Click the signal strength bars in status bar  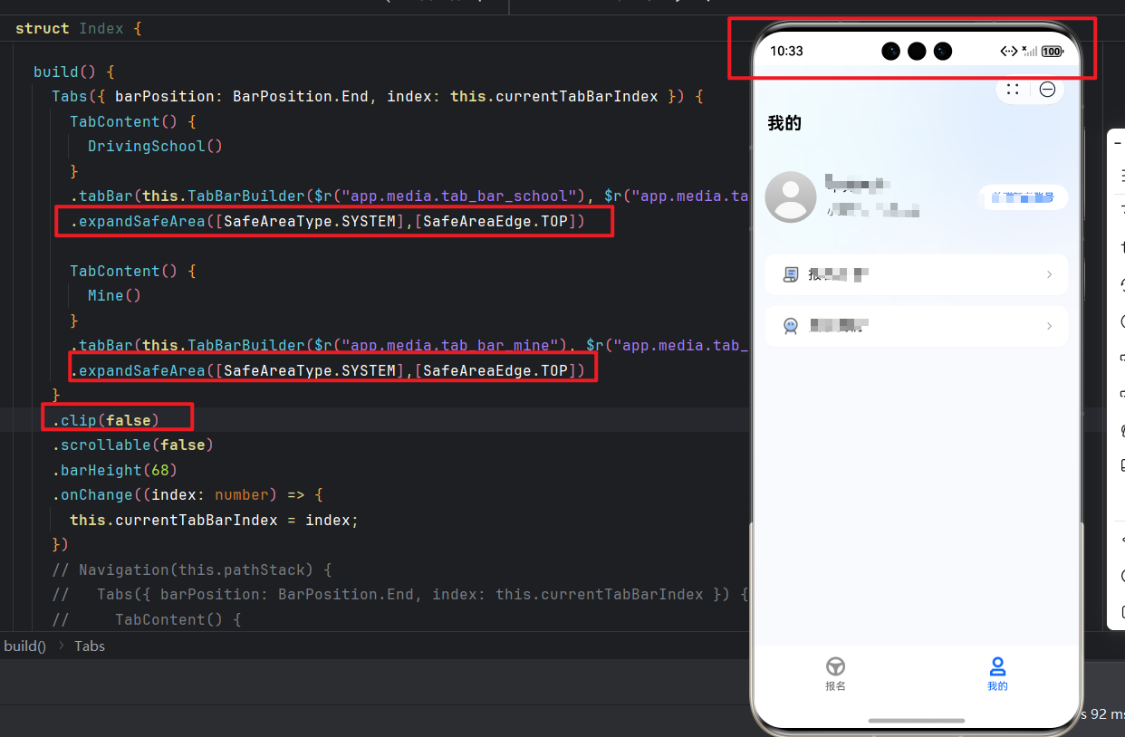pyautogui.click(x=1030, y=52)
